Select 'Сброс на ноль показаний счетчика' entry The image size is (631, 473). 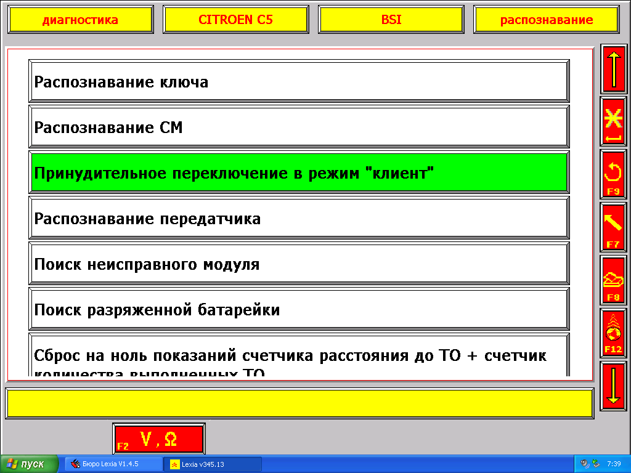(299, 356)
